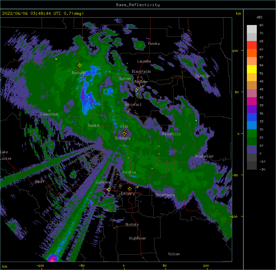This screenshot has height=270, width=276.
Task: Select the red 60-65 dBZ legend swatch
Action: (252, 45)
